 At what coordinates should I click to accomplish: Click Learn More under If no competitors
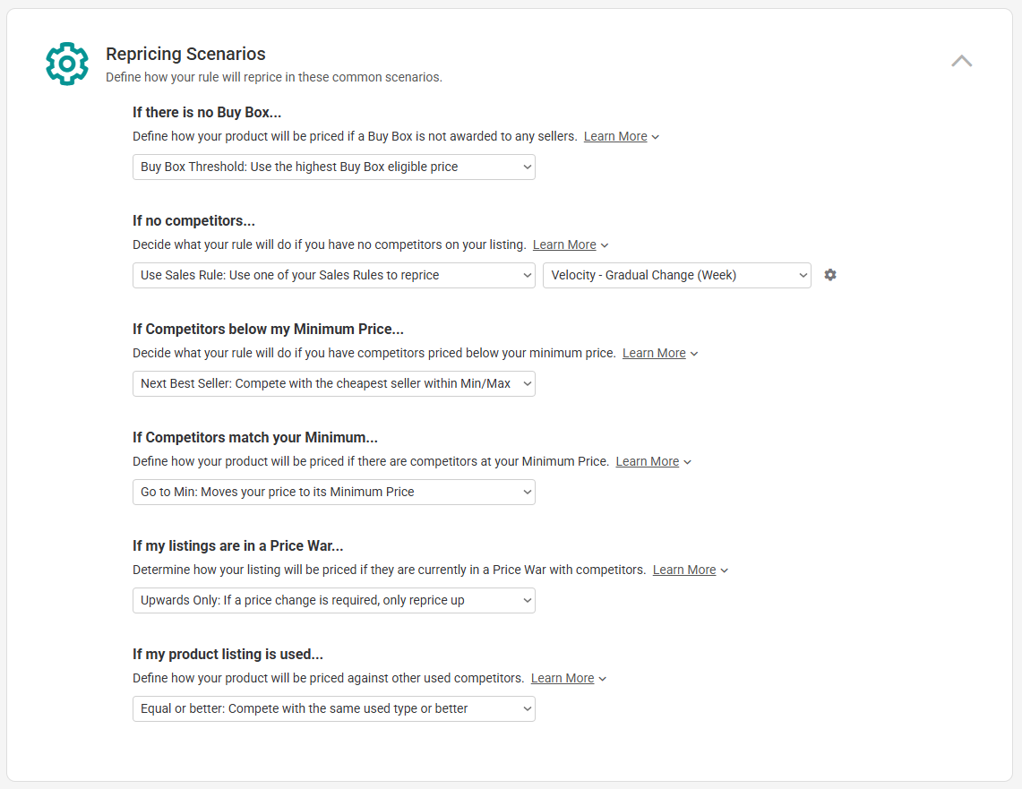[x=564, y=244]
